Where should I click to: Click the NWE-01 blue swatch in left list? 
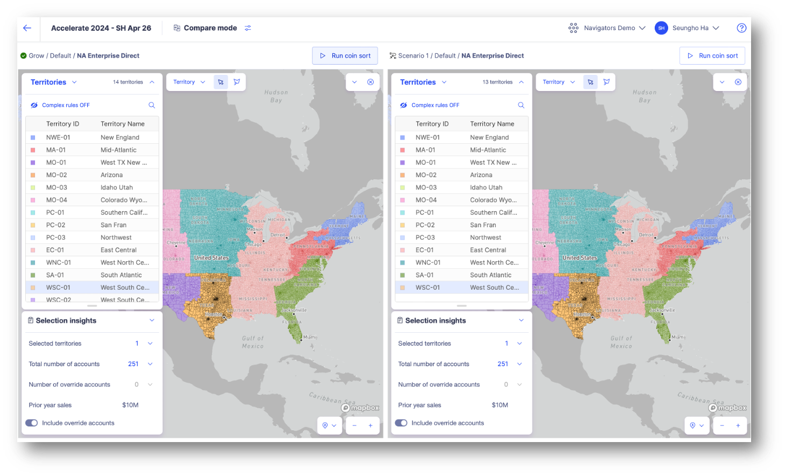click(x=33, y=137)
